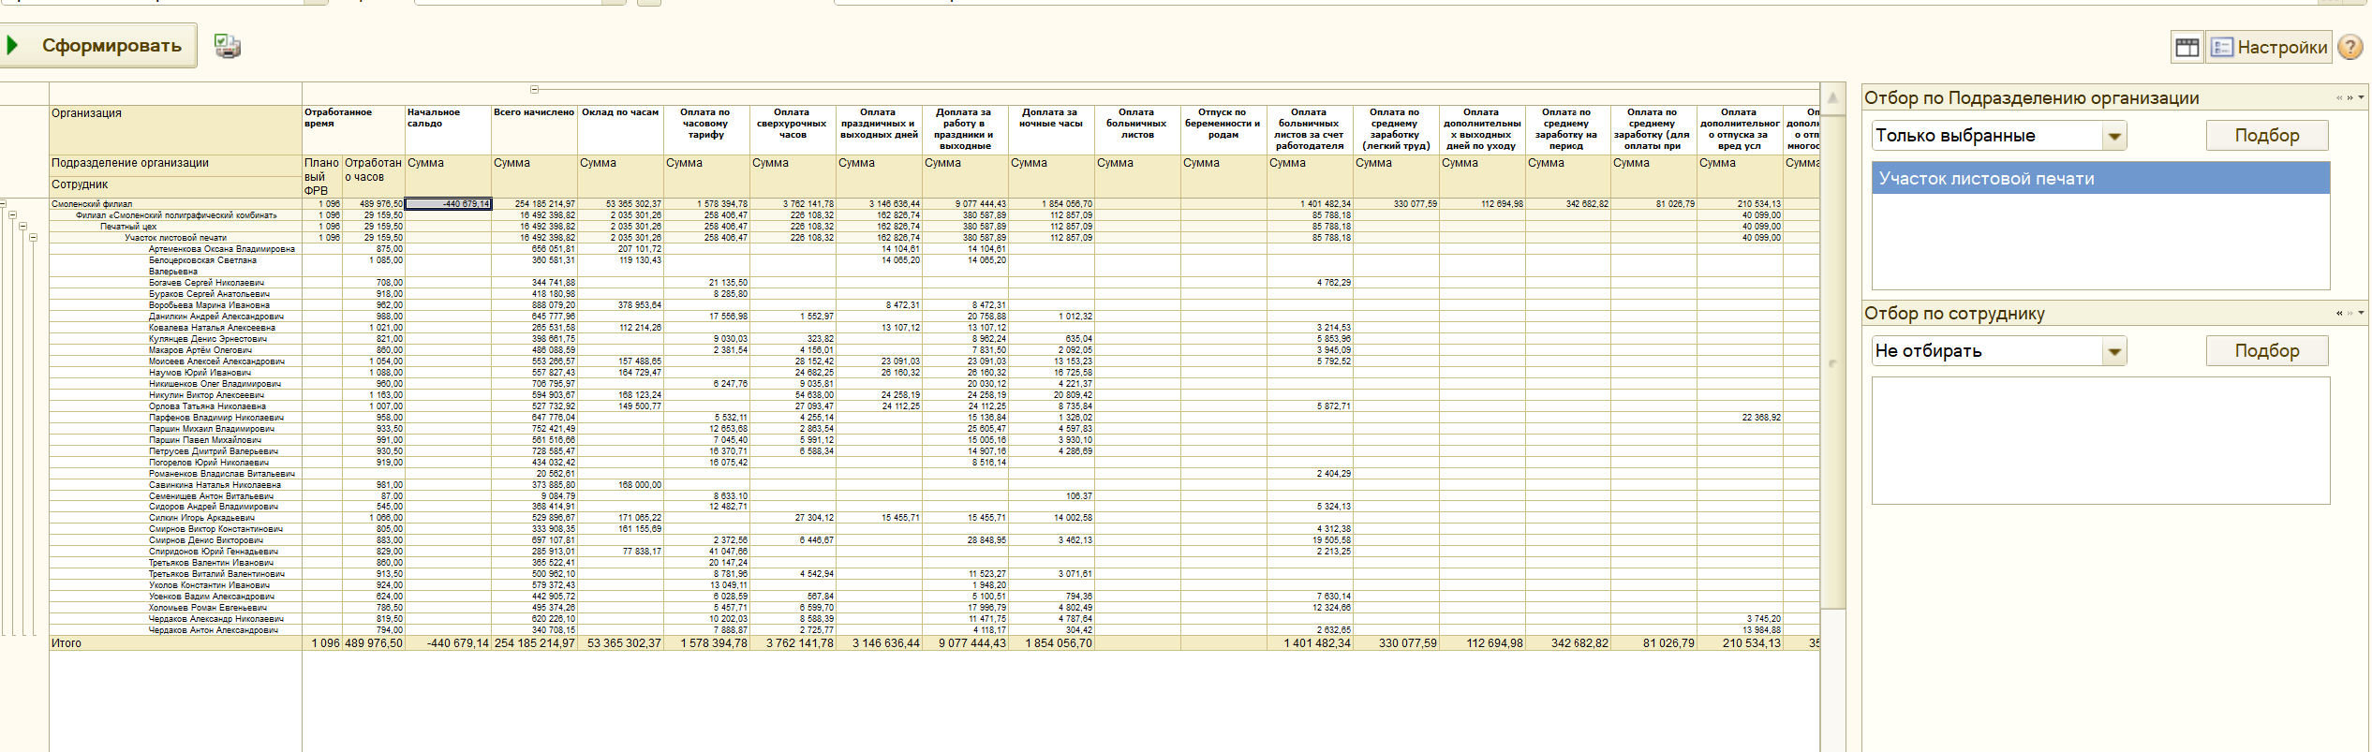Click the Печатный цех row name
The height and width of the screenshot is (752, 2372).
(x=128, y=226)
